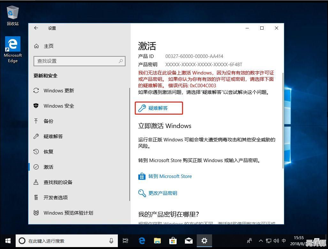Click the 疑难解答 troubleshoot link with wrench
Image resolution: width=328 pixels, height=249 pixels.
158,108
